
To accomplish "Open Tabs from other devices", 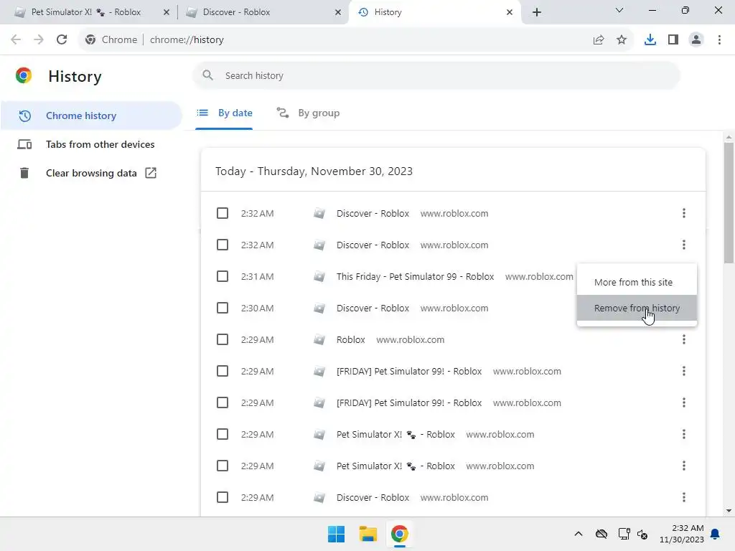I will pos(91,144).
